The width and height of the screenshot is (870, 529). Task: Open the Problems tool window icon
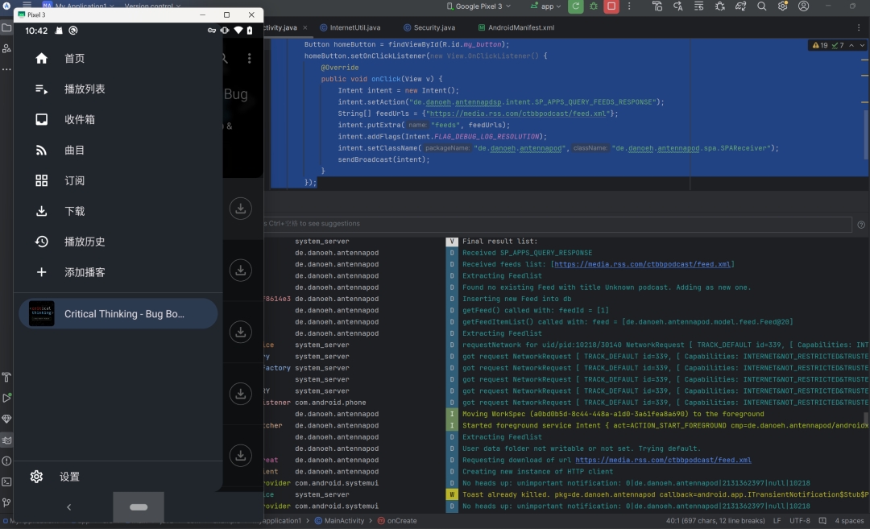pos(6,461)
